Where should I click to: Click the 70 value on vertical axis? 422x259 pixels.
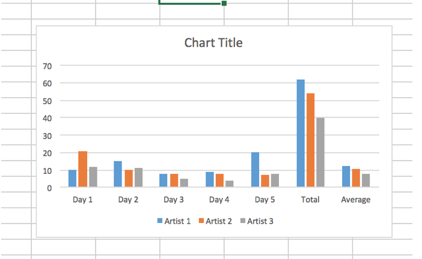click(x=48, y=65)
